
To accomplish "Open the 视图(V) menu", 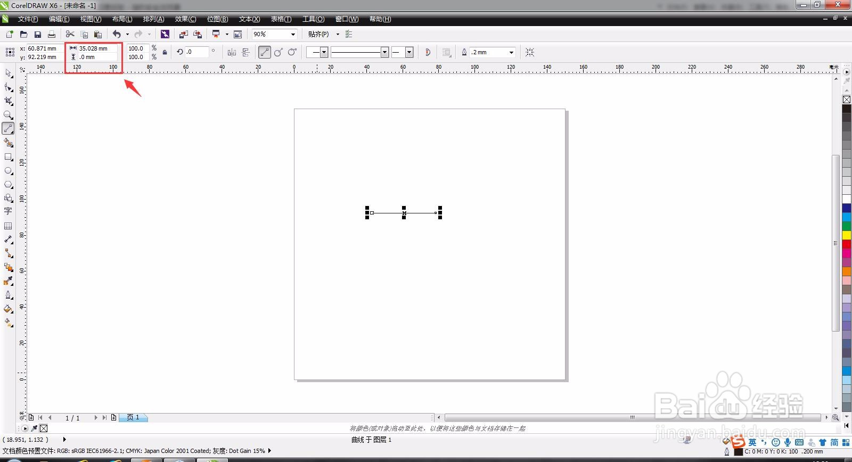I will [x=91, y=19].
